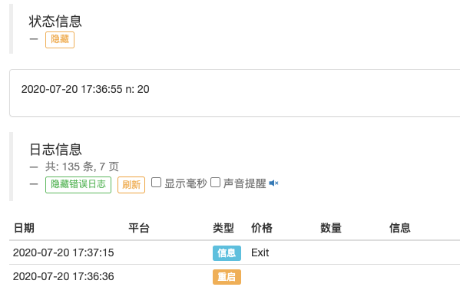Hide status info with the 隐藏 button
The image size is (460, 287).
[x=60, y=40]
